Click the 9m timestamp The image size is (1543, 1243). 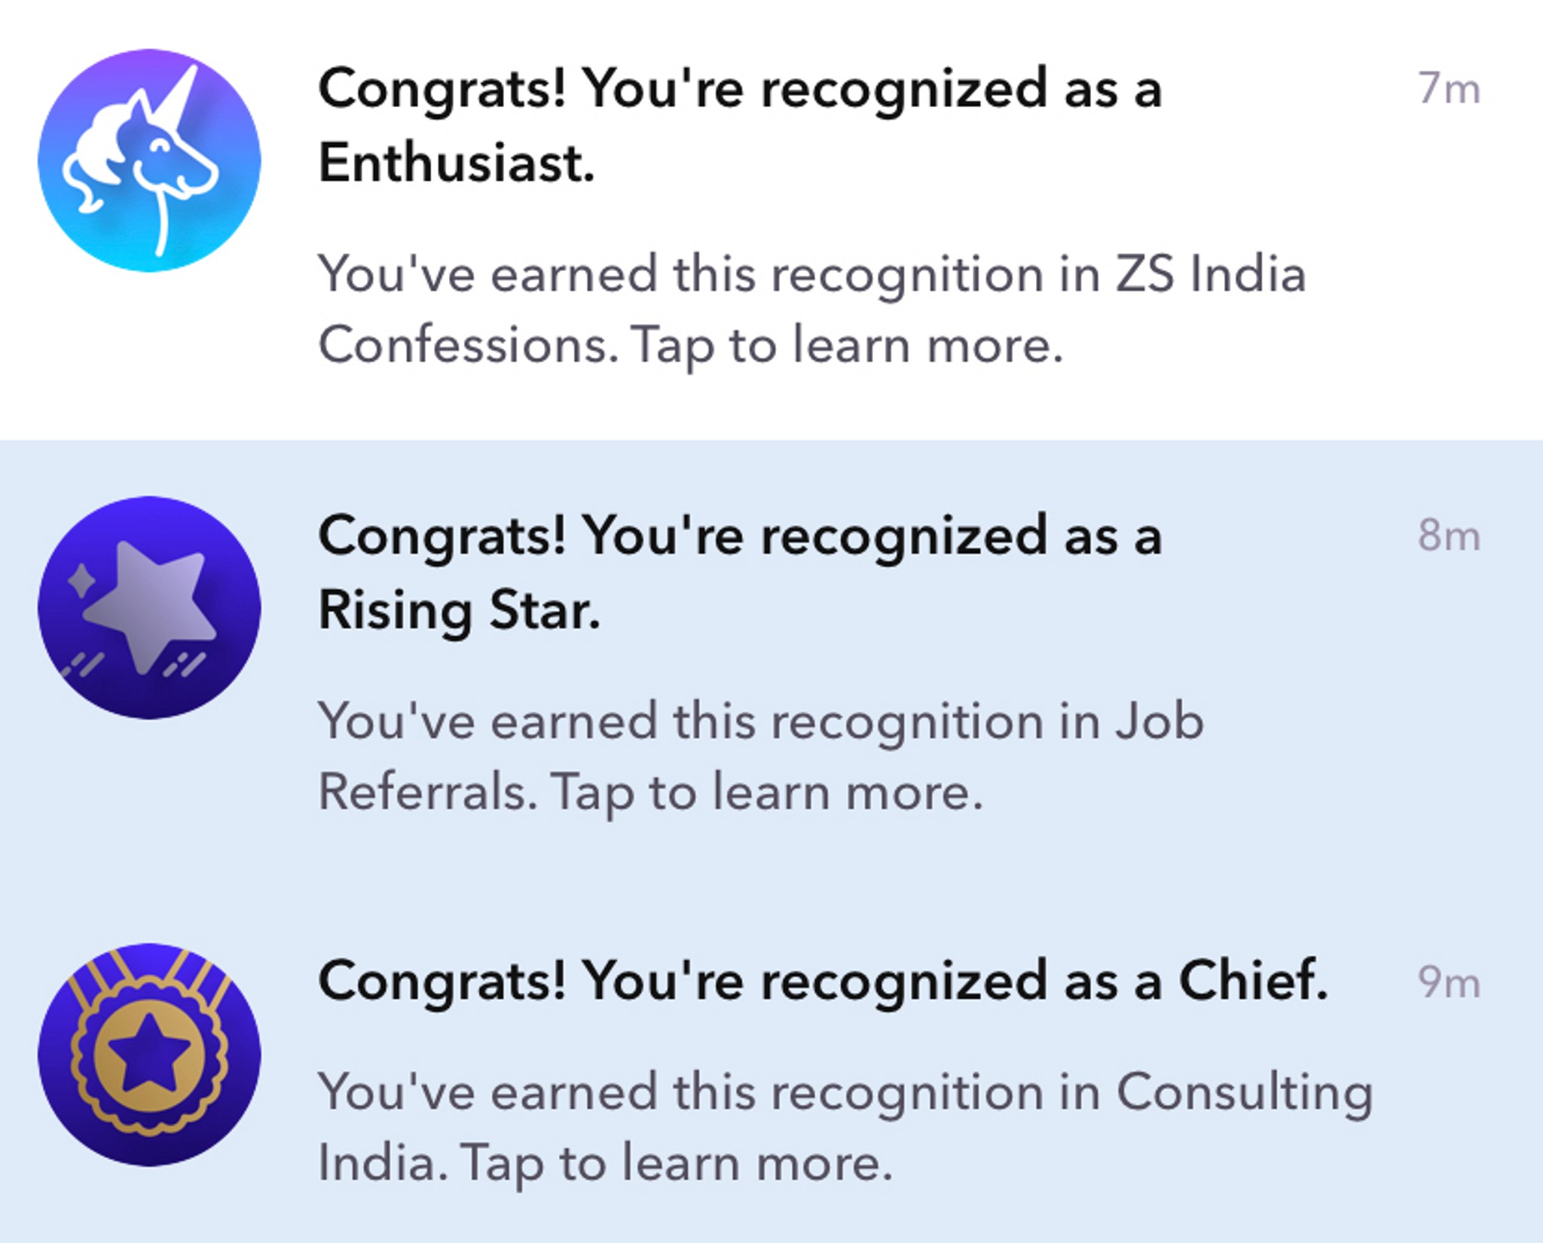(1449, 982)
